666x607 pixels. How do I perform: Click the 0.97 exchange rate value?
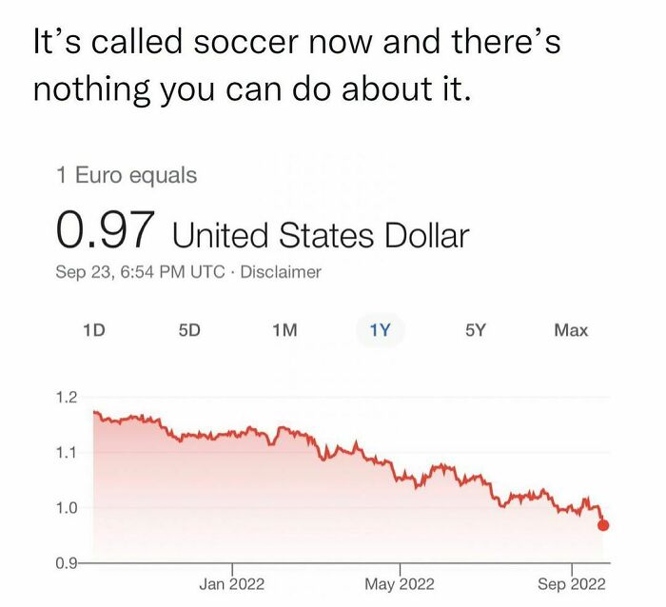click(105, 227)
